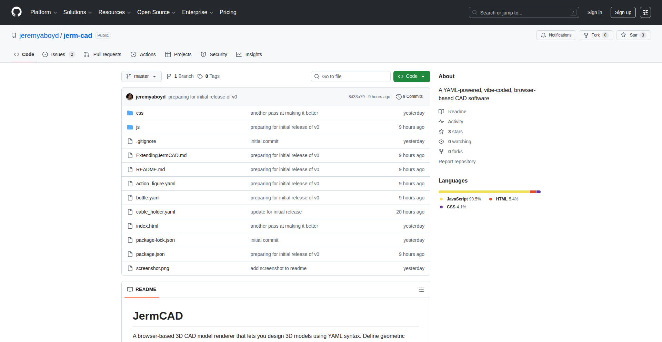Click the pulse icon beside Activity
The width and height of the screenshot is (662, 342).
coord(441,122)
